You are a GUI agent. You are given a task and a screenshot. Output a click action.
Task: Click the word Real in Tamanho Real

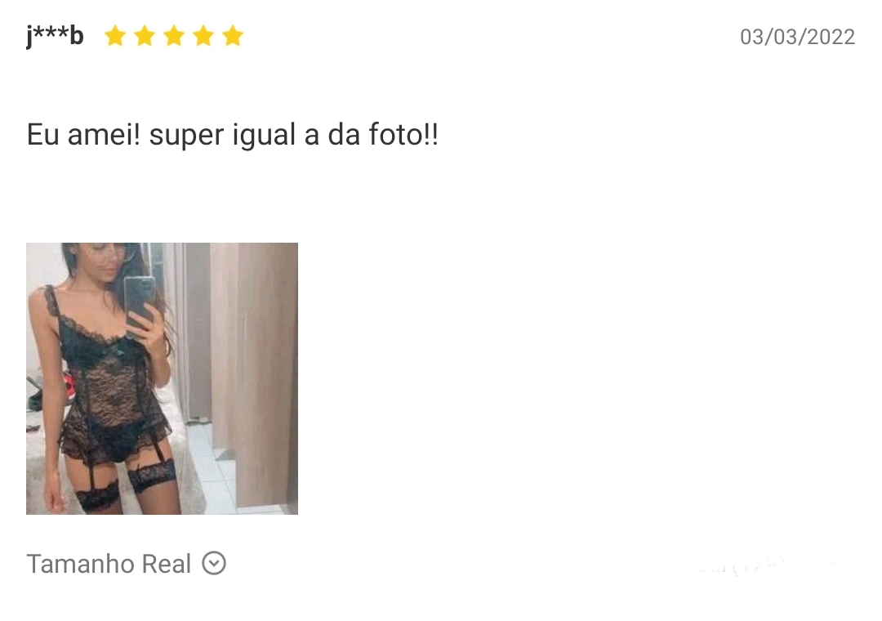click(x=167, y=564)
